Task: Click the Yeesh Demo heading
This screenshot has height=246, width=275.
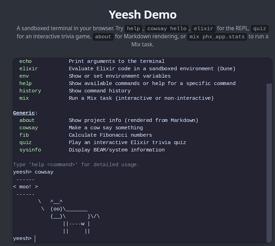Action: (x=142, y=15)
